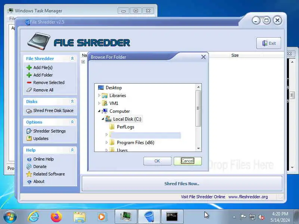
Task: Expand the plus box in file list
Action: (83, 62)
